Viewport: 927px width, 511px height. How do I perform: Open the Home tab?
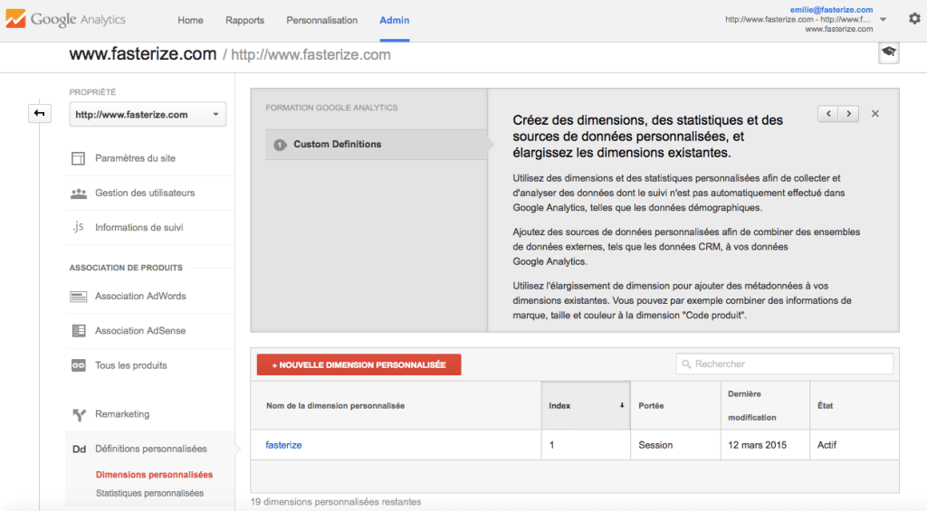(190, 20)
